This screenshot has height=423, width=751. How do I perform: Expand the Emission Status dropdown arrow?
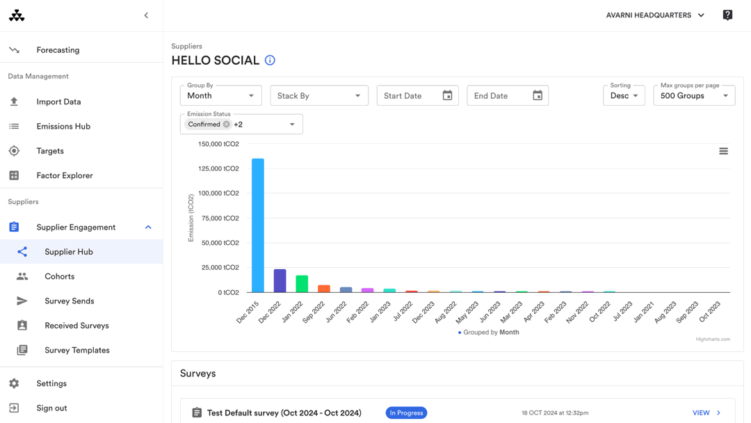pos(292,124)
